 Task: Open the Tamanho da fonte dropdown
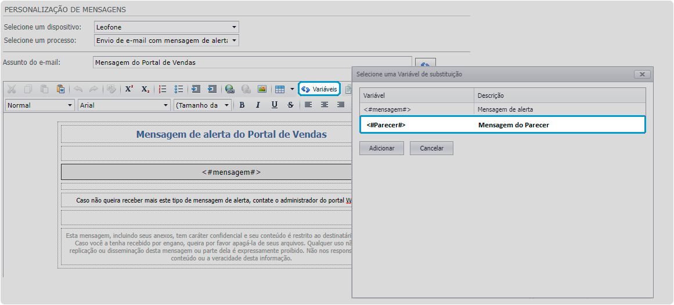(203, 105)
